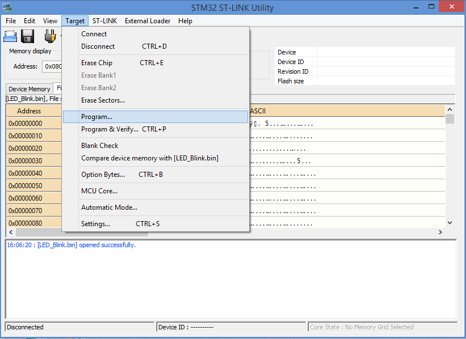Image resolution: width=466 pixels, height=339 pixels.
Task: Click the Device label in info panel
Action: [287, 52]
